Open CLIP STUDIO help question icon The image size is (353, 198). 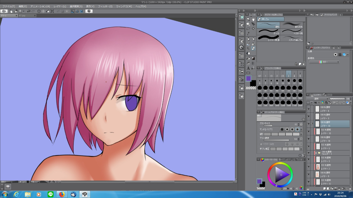(89, 11)
